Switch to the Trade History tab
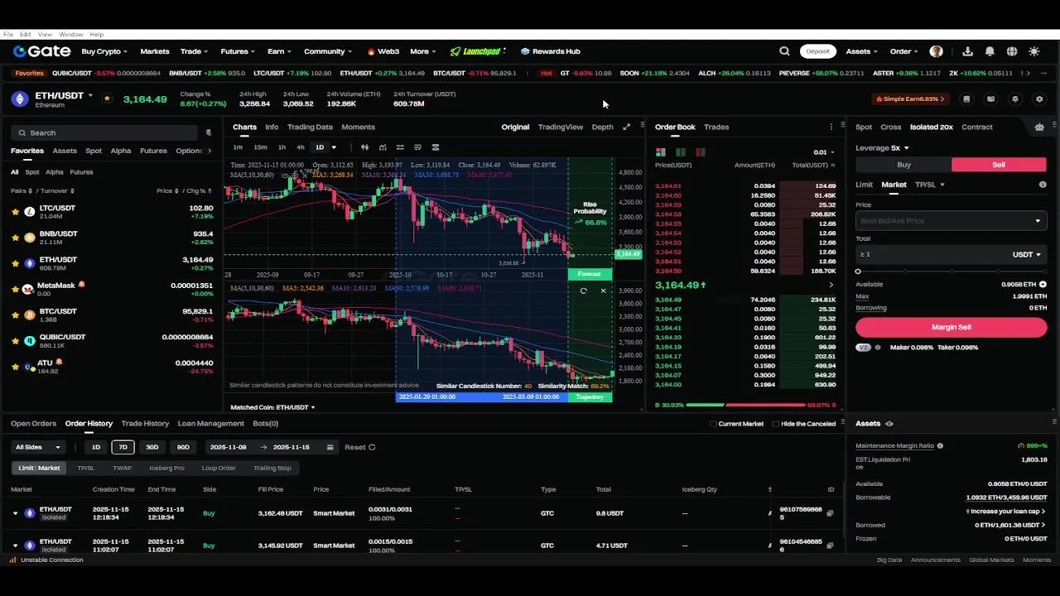The image size is (1060, 596). [145, 424]
